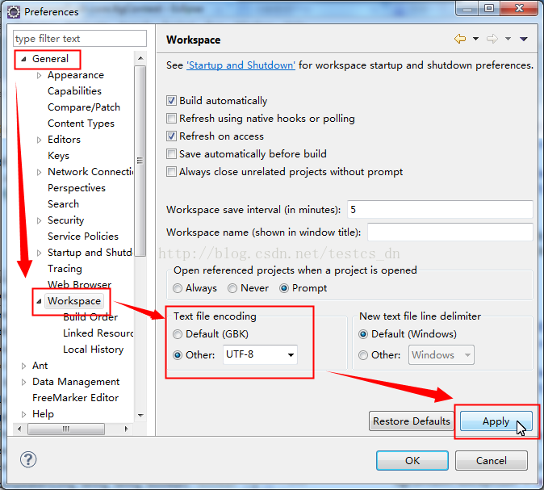Image resolution: width=544 pixels, height=490 pixels.
Task: Click the back navigation arrow icon
Action: pos(460,39)
